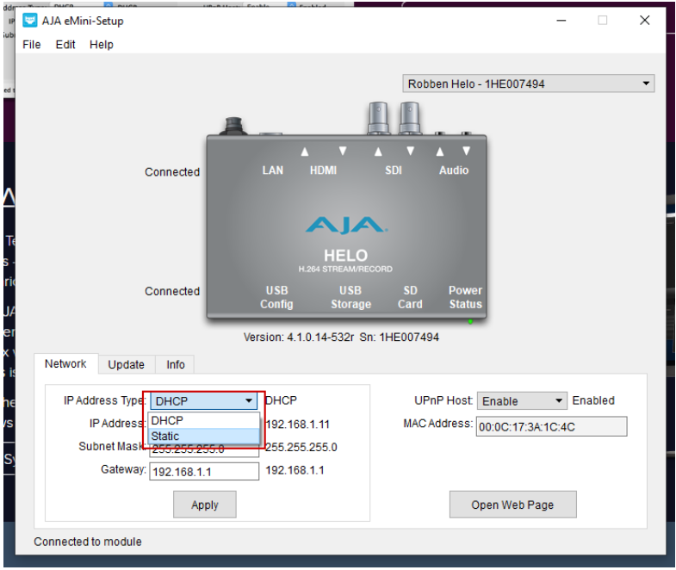Choose Static from the open dropdown list
Image resolution: width=676 pixels, height=570 pixels.
tap(203, 436)
